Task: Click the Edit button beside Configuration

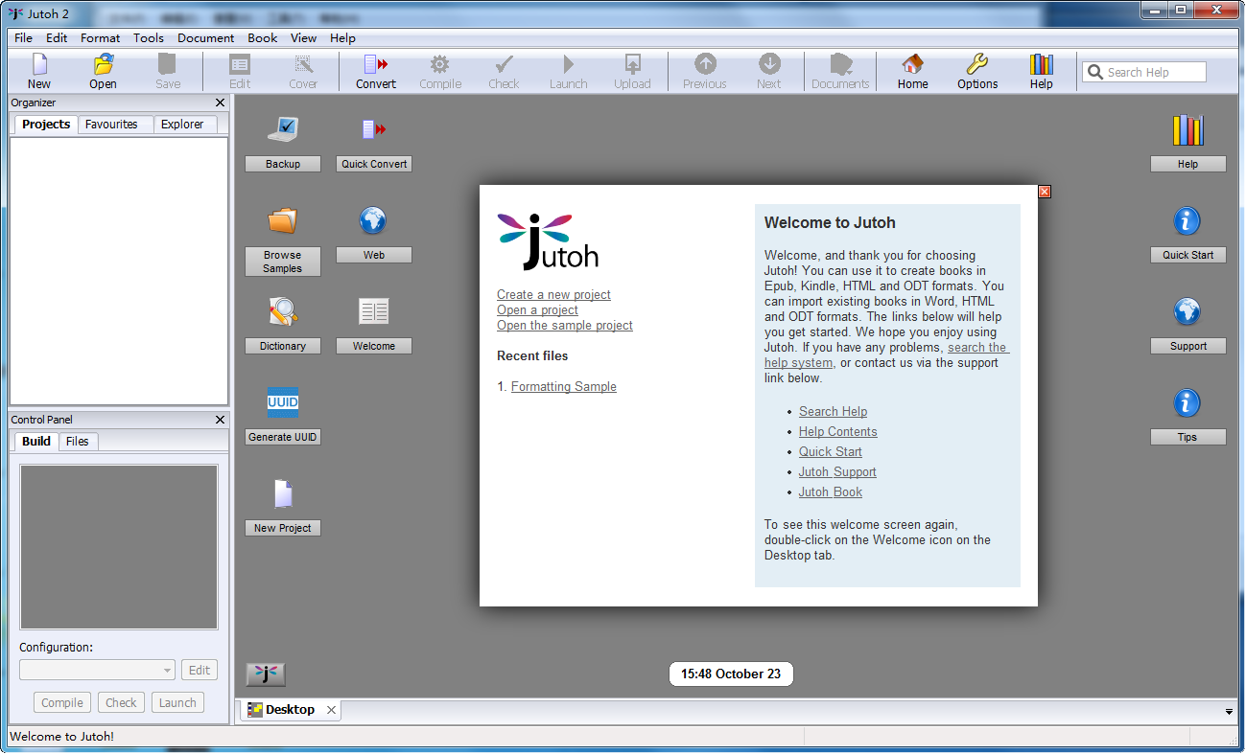Action: (200, 670)
